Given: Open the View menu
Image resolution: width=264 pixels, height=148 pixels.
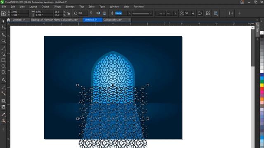Looking at the screenshot, I should coord(22,7).
